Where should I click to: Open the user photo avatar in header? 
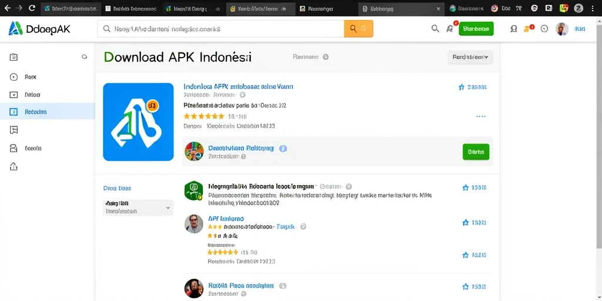point(562,29)
